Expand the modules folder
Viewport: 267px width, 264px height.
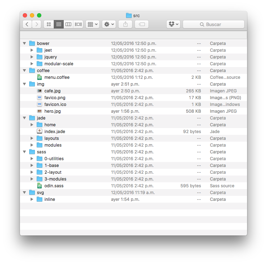[32, 145]
